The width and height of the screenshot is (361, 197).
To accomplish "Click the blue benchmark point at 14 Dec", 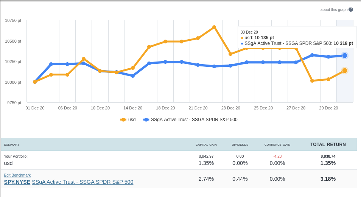I will click(133, 76).
